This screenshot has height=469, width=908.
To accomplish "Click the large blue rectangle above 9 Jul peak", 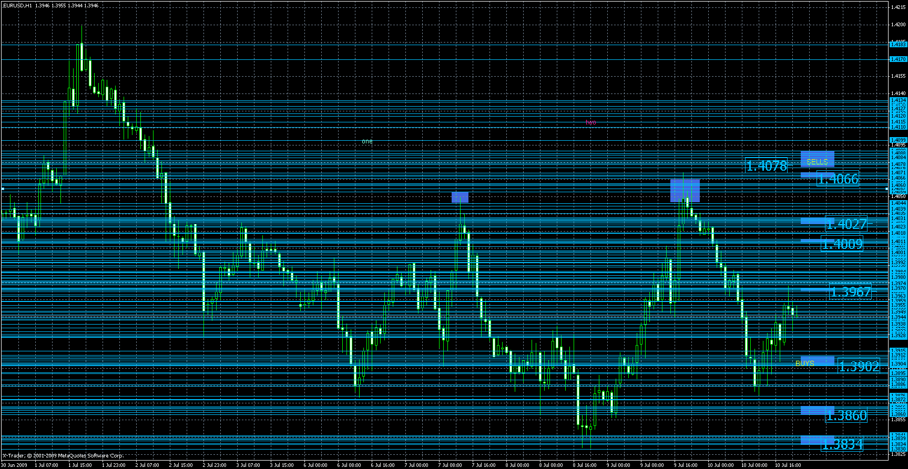I will tap(685, 191).
